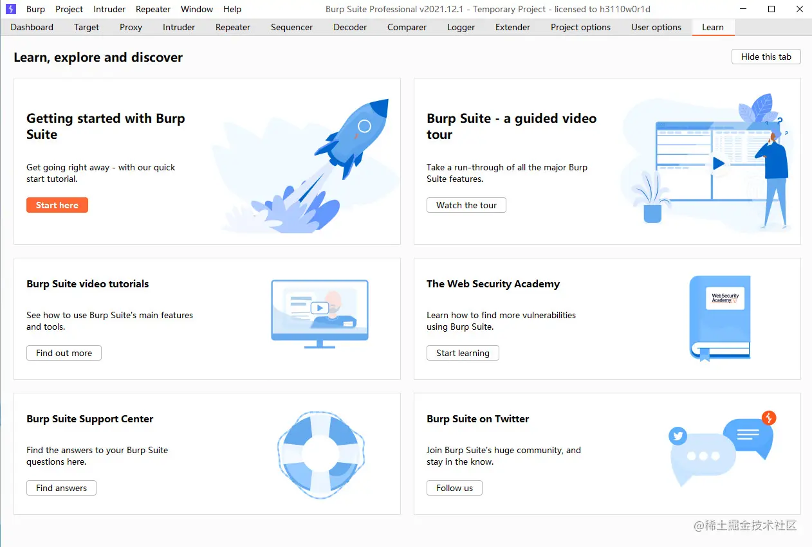
Task: Switch to the Logger tab
Action: tap(461, 27)
